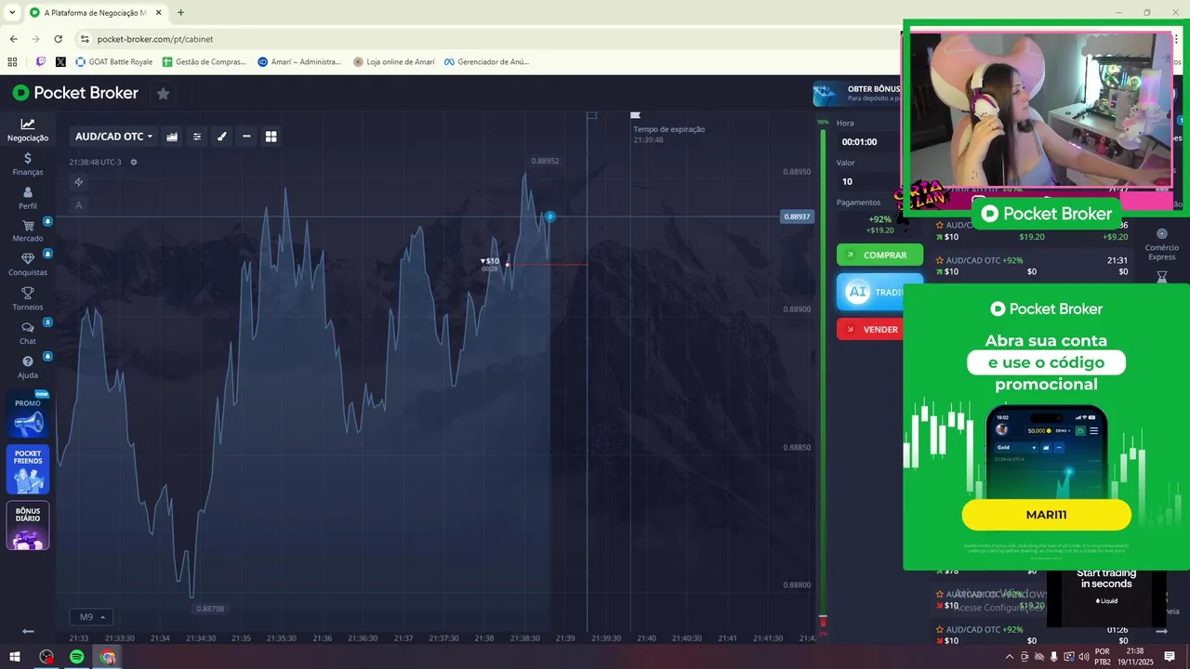Open the GOAT Battle Royale bookmark
This screenshot has height=669, width=1190.
tap(113, 62)
